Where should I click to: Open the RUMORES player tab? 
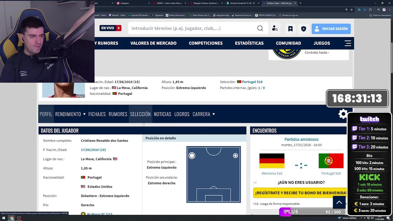pos(118,114)
